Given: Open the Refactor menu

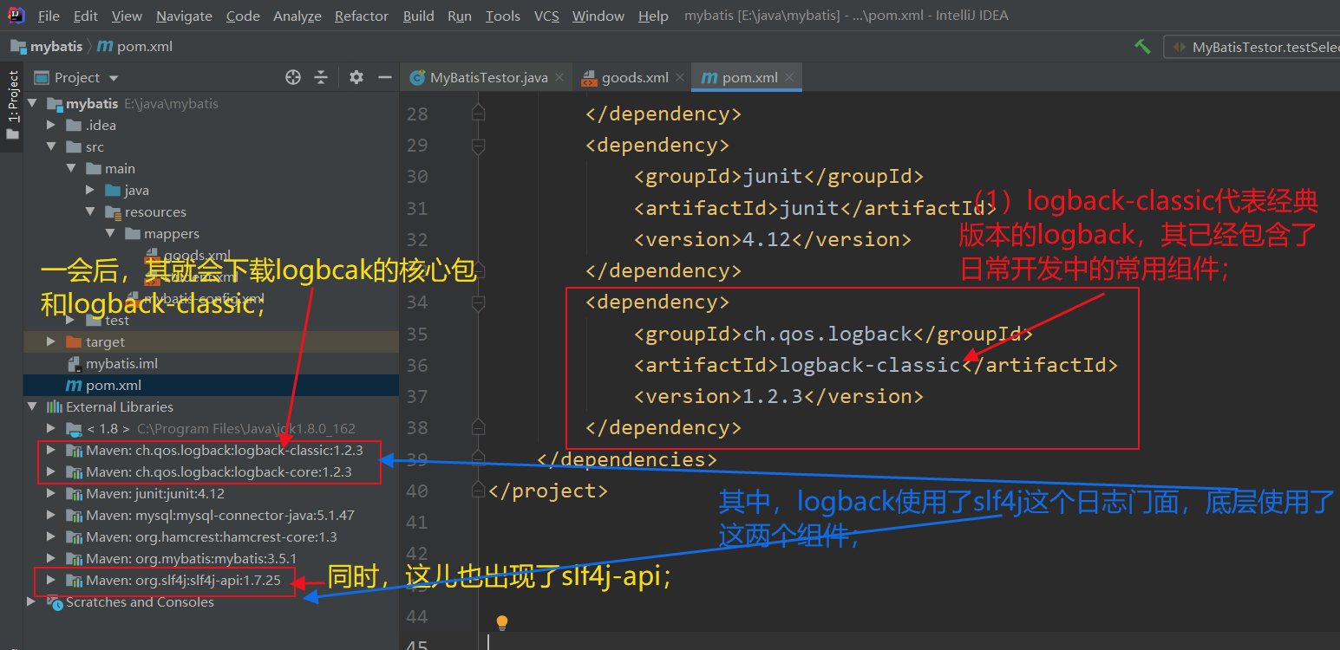Looking at the screenshot, I should pyautogui.click(x=362, y=16).
